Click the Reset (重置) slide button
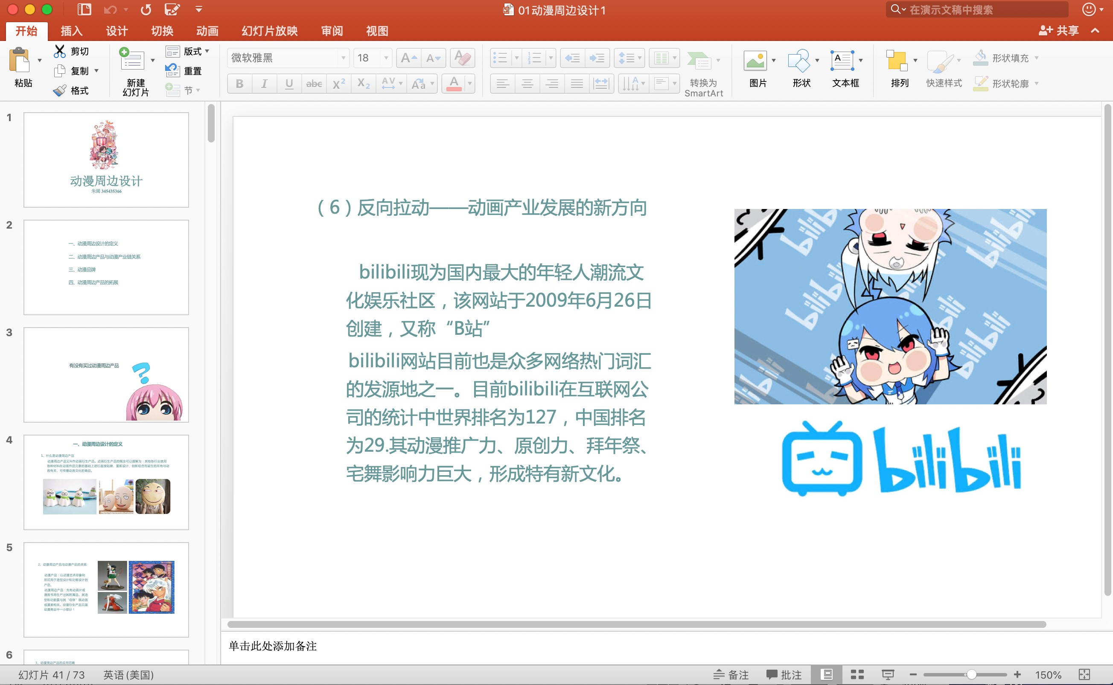This screenshot has height=685, width=1113. click(x=184, y=71)
